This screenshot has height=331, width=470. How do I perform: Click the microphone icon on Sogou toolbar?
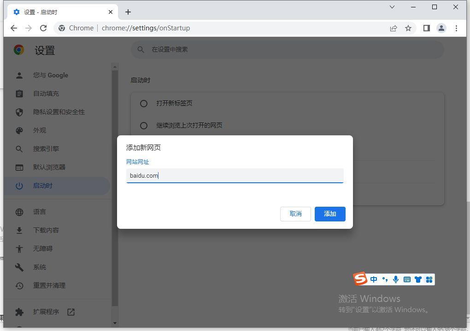(x=396, y=279)
